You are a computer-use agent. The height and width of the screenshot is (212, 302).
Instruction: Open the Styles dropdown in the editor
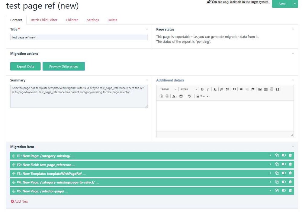(188, 89)
